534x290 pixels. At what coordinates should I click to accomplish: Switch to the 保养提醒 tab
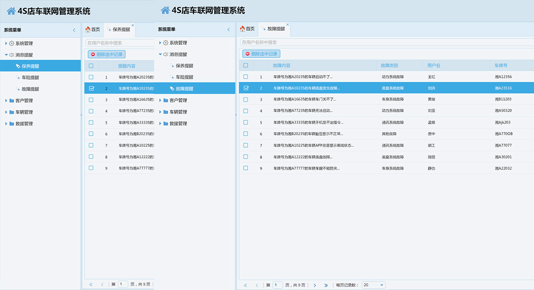coord(121,29)
